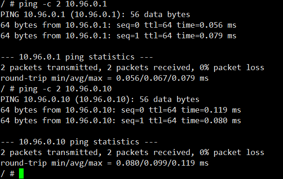Click 'ttl=64' in first 10.96.0.10 reply
Screen dimensions: 283x179
point(163,110)
